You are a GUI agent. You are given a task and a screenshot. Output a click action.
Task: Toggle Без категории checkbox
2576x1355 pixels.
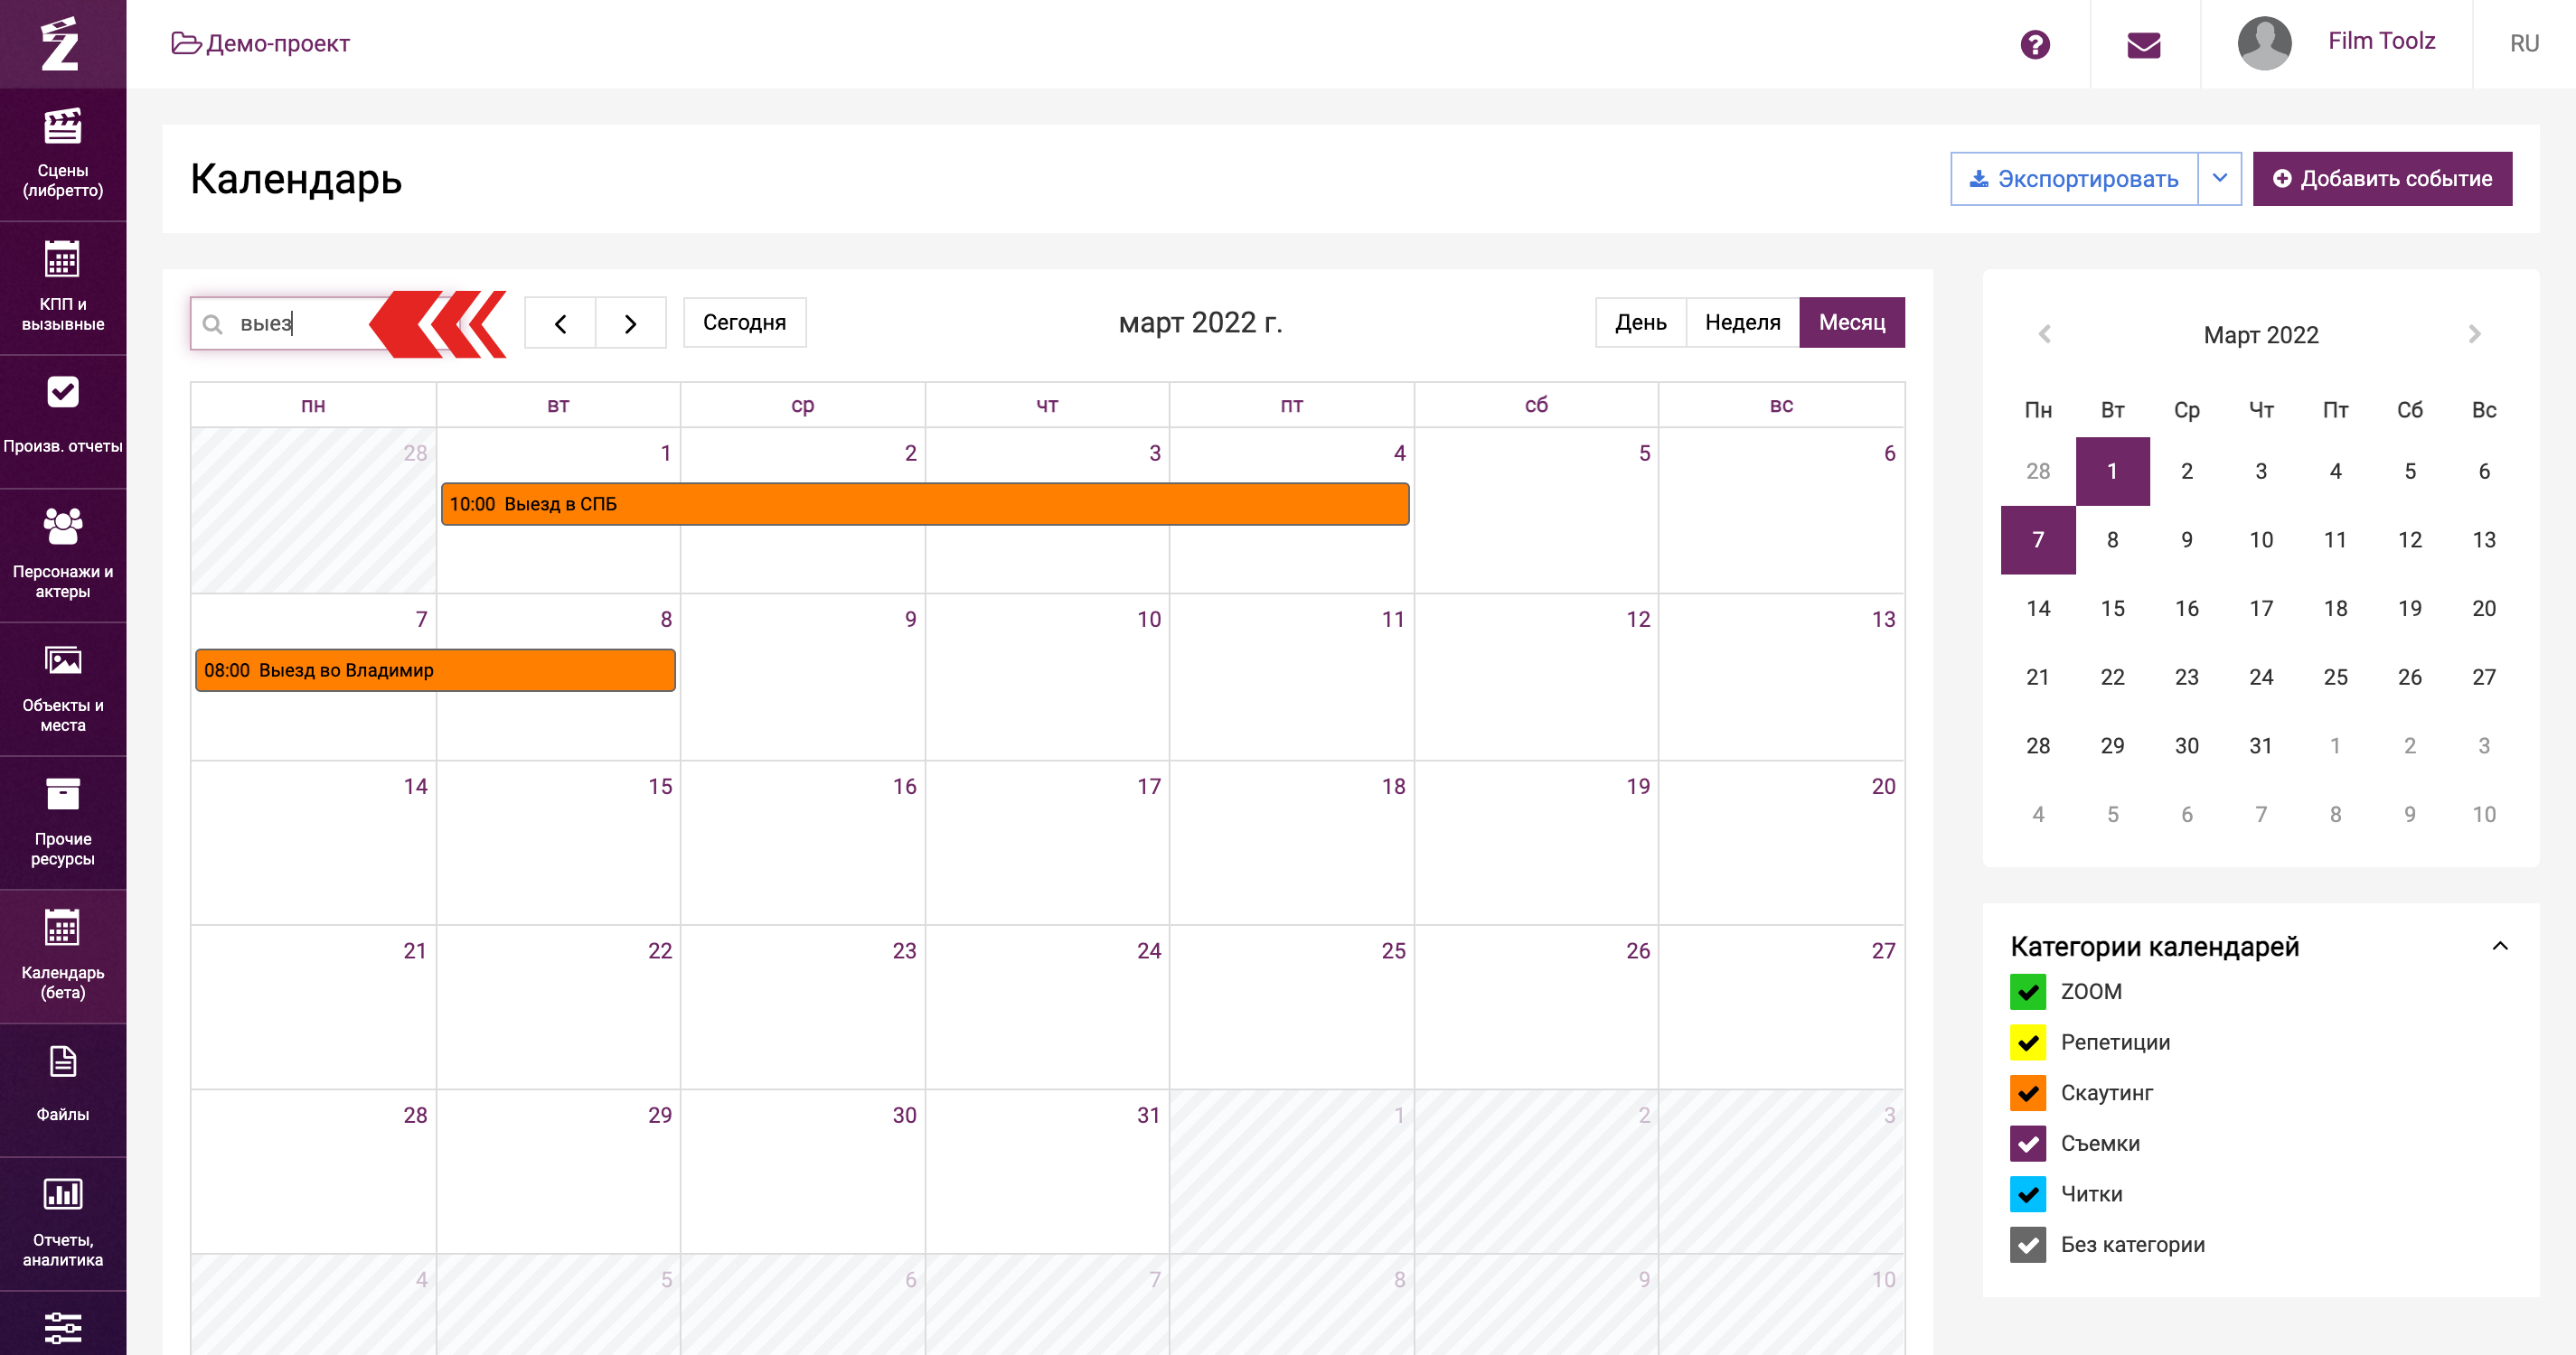tap(2028, 1245)
